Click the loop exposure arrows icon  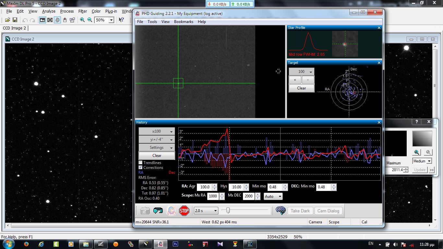(158, 211)
